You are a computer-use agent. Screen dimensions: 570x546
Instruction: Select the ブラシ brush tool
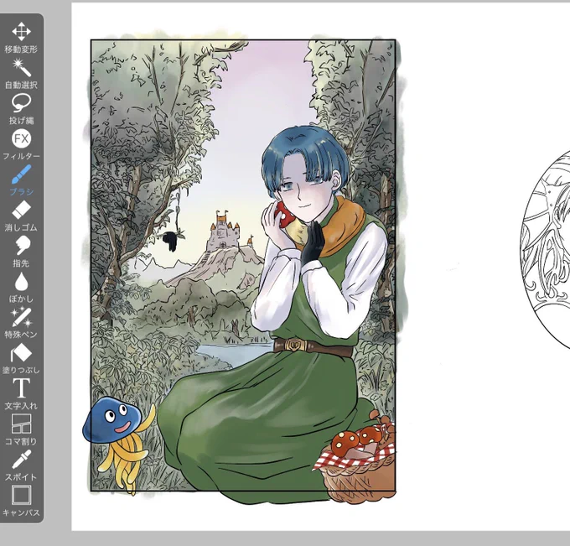(x=21, y=180)
